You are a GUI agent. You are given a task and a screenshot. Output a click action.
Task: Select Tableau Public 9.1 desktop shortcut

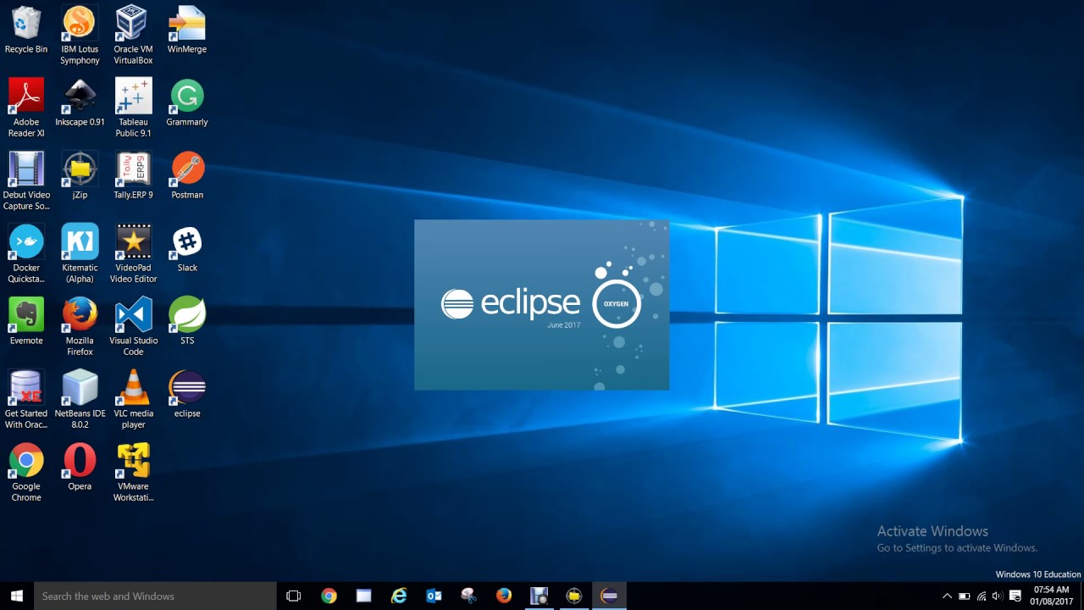coord(133,108)
